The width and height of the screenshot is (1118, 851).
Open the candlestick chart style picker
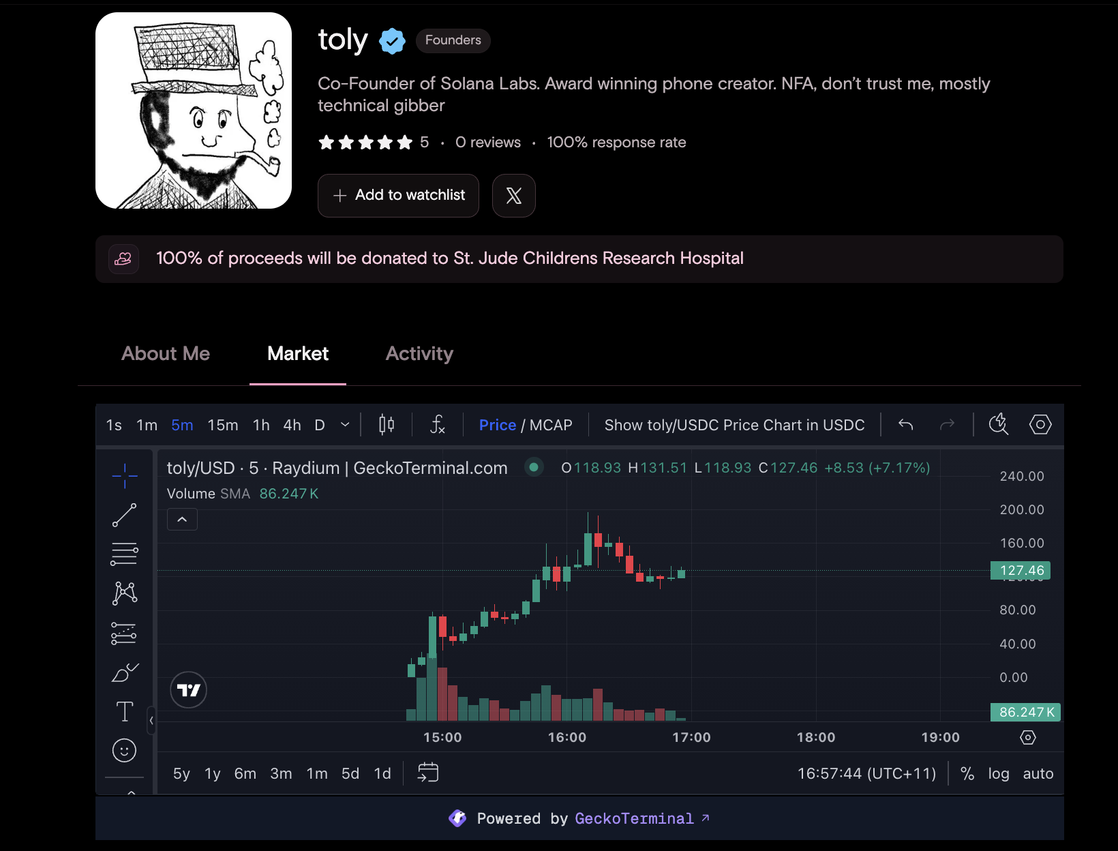coord(387,425)
